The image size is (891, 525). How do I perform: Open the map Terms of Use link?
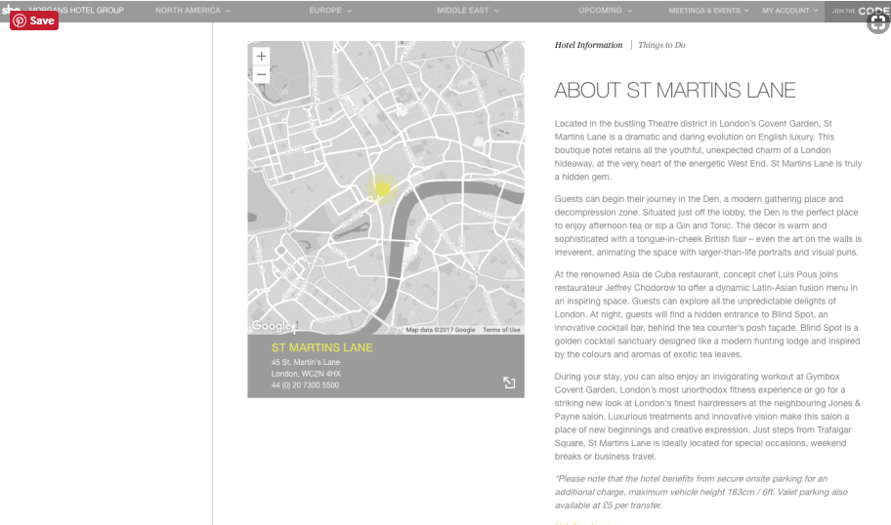(x=501, y=330)
